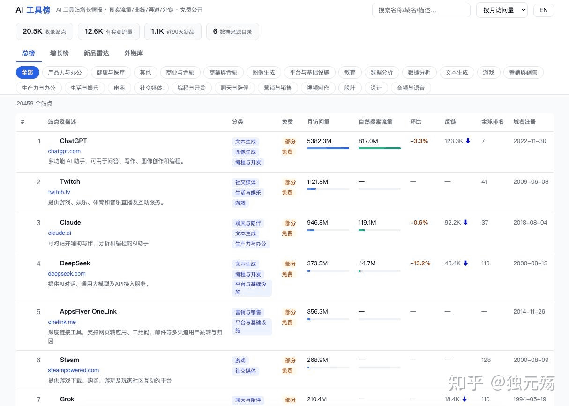
Task: Open the deepseek.com link
Action: (x=67, y=274)
